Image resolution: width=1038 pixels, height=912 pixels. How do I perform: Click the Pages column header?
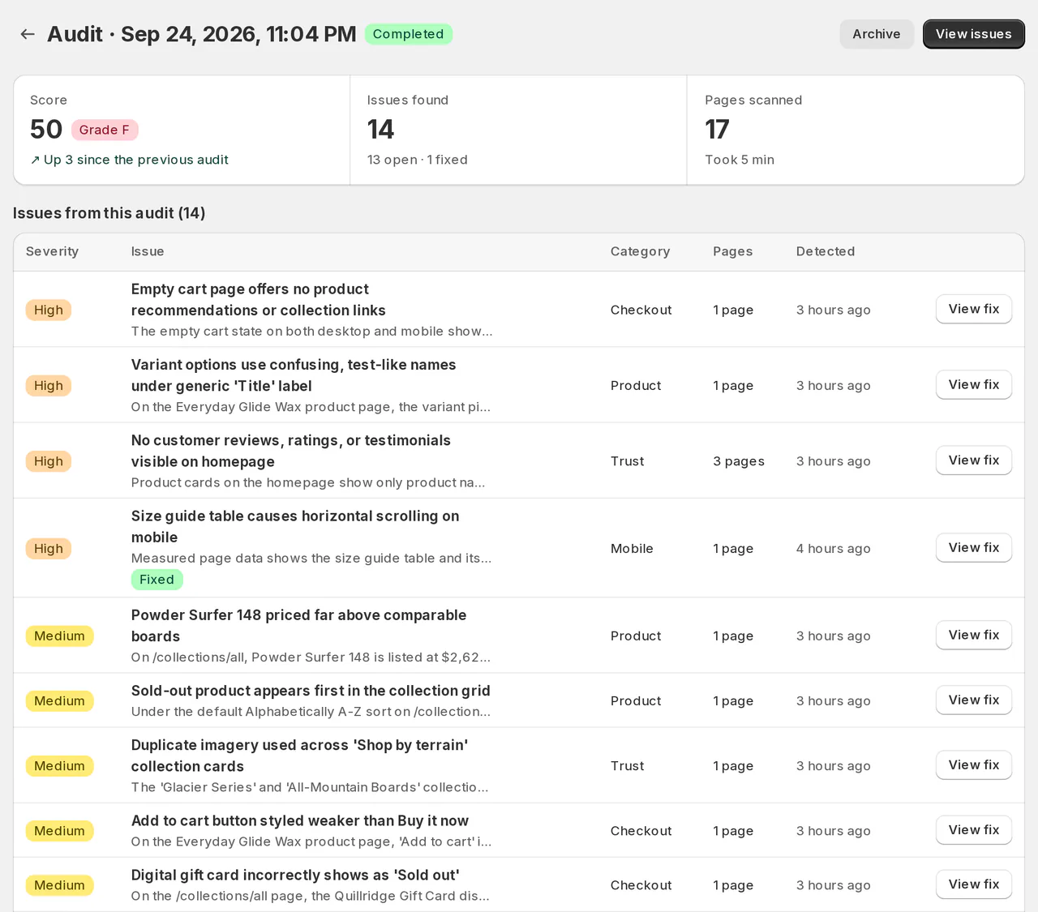point(732,251)
